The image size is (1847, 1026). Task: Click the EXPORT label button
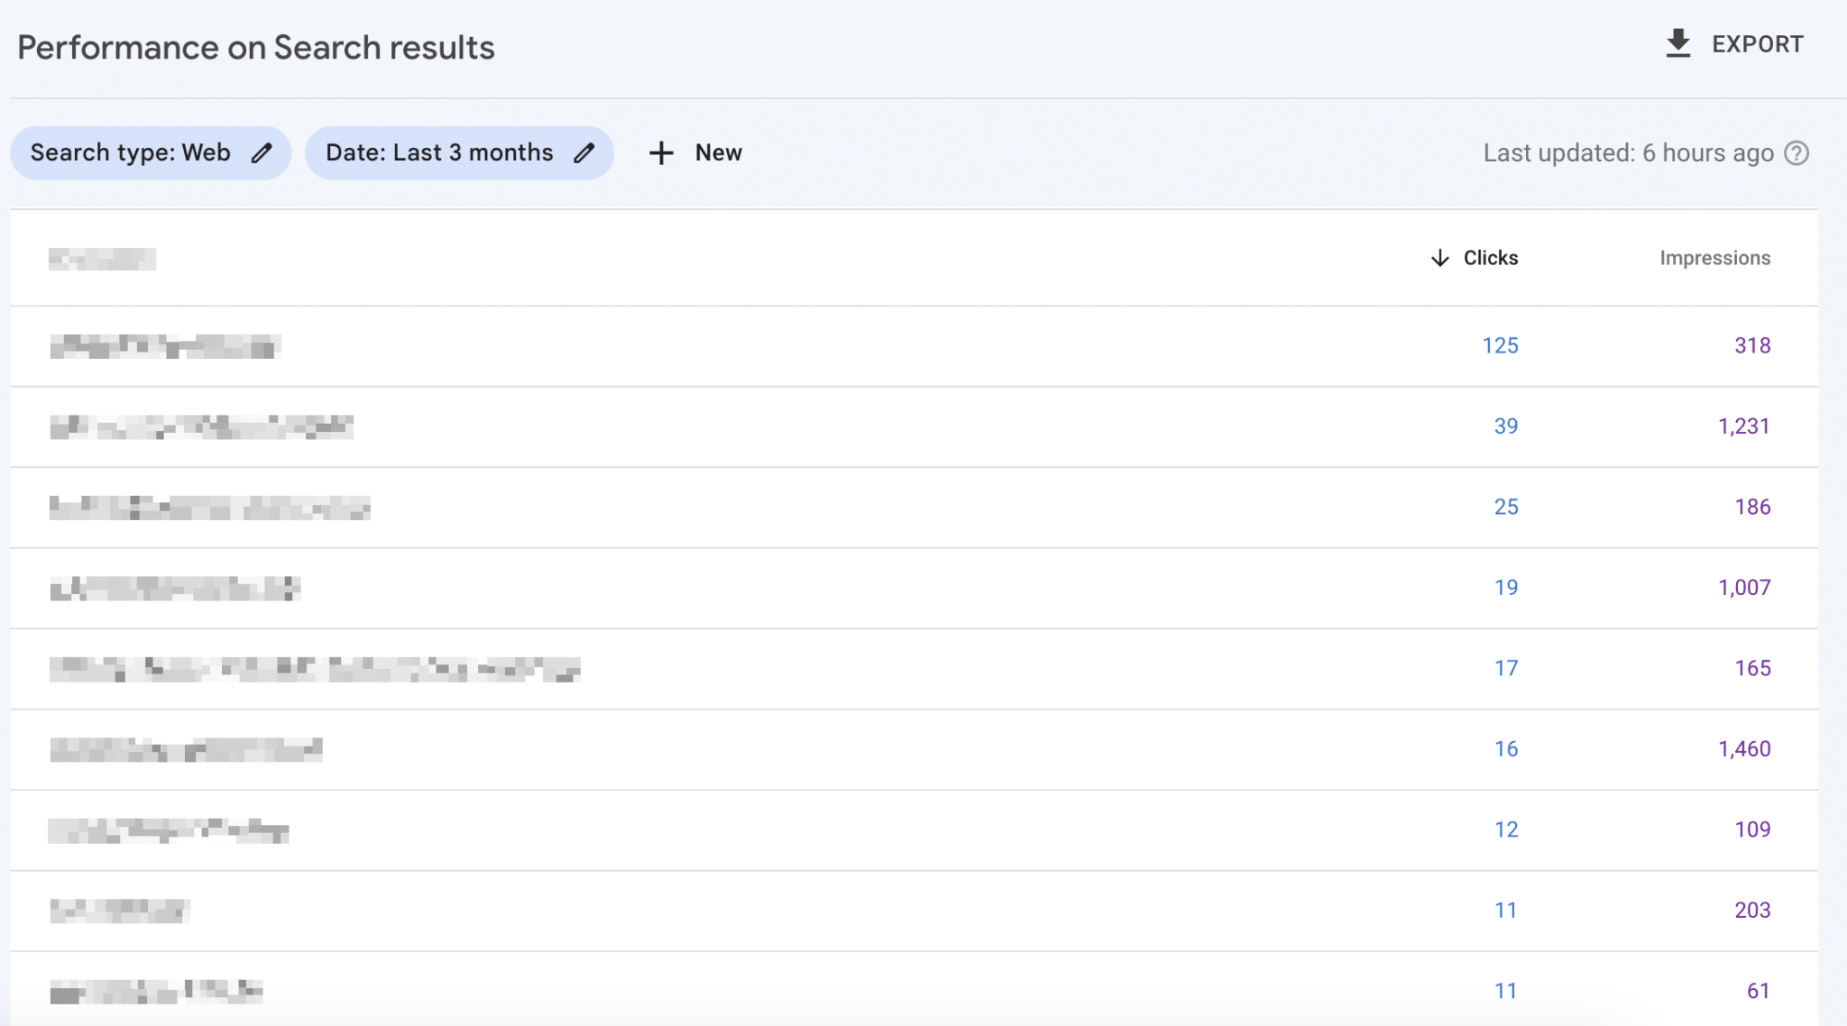coord(1759,43)
